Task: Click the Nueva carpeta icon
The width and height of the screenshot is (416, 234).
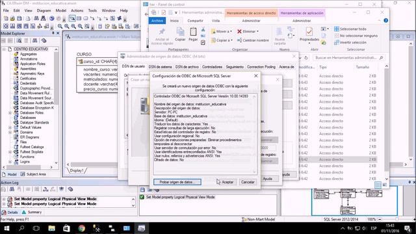Action: click(279, 32)
